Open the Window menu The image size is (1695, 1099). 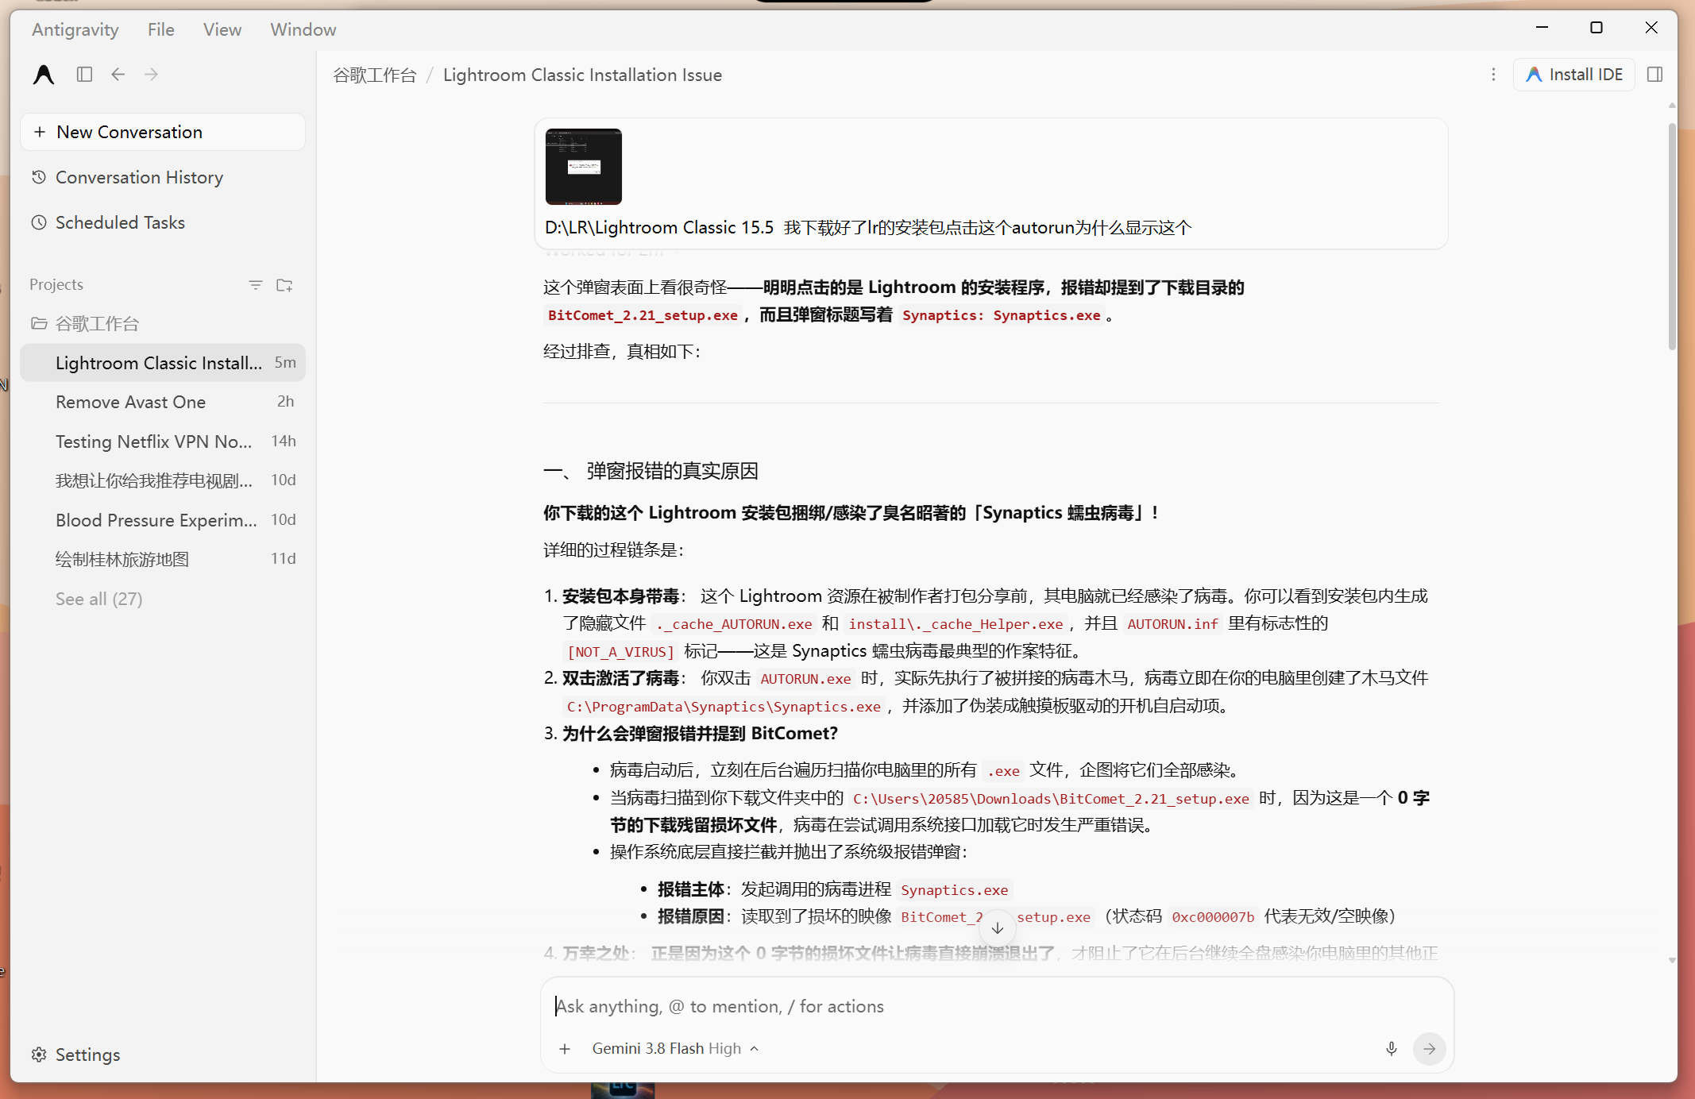coord(303,29)
